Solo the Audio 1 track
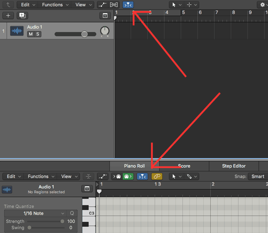This screenshot has width=268, height=233. point(37,34)
